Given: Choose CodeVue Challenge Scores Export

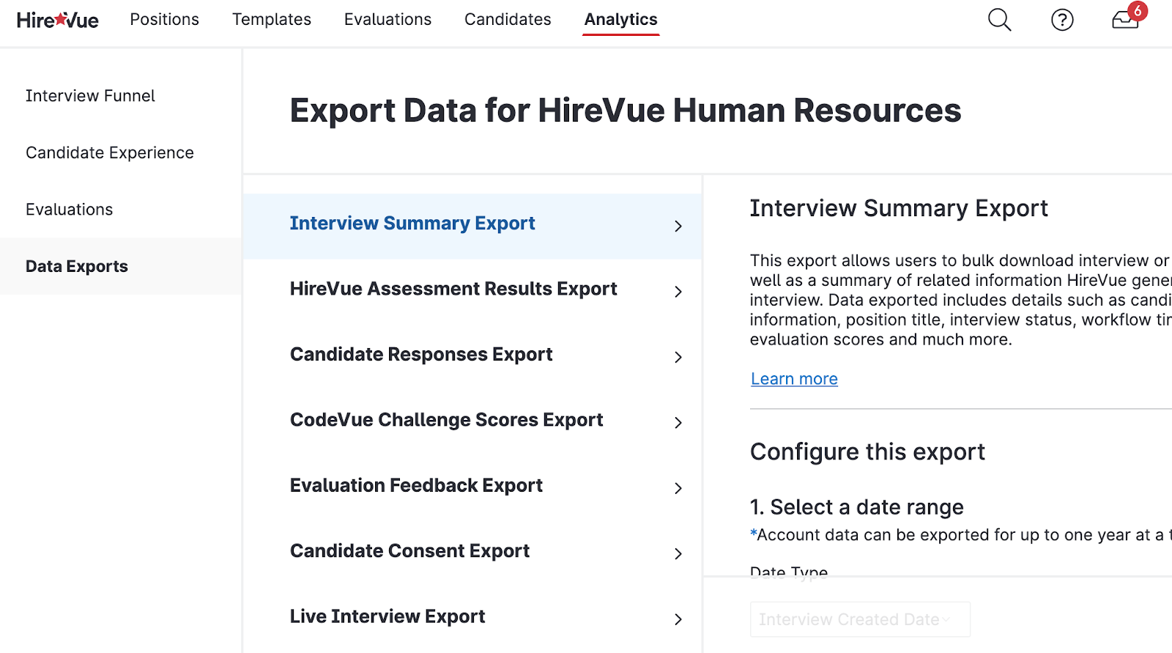Looking at the screenshot, I should pos(446,420).
